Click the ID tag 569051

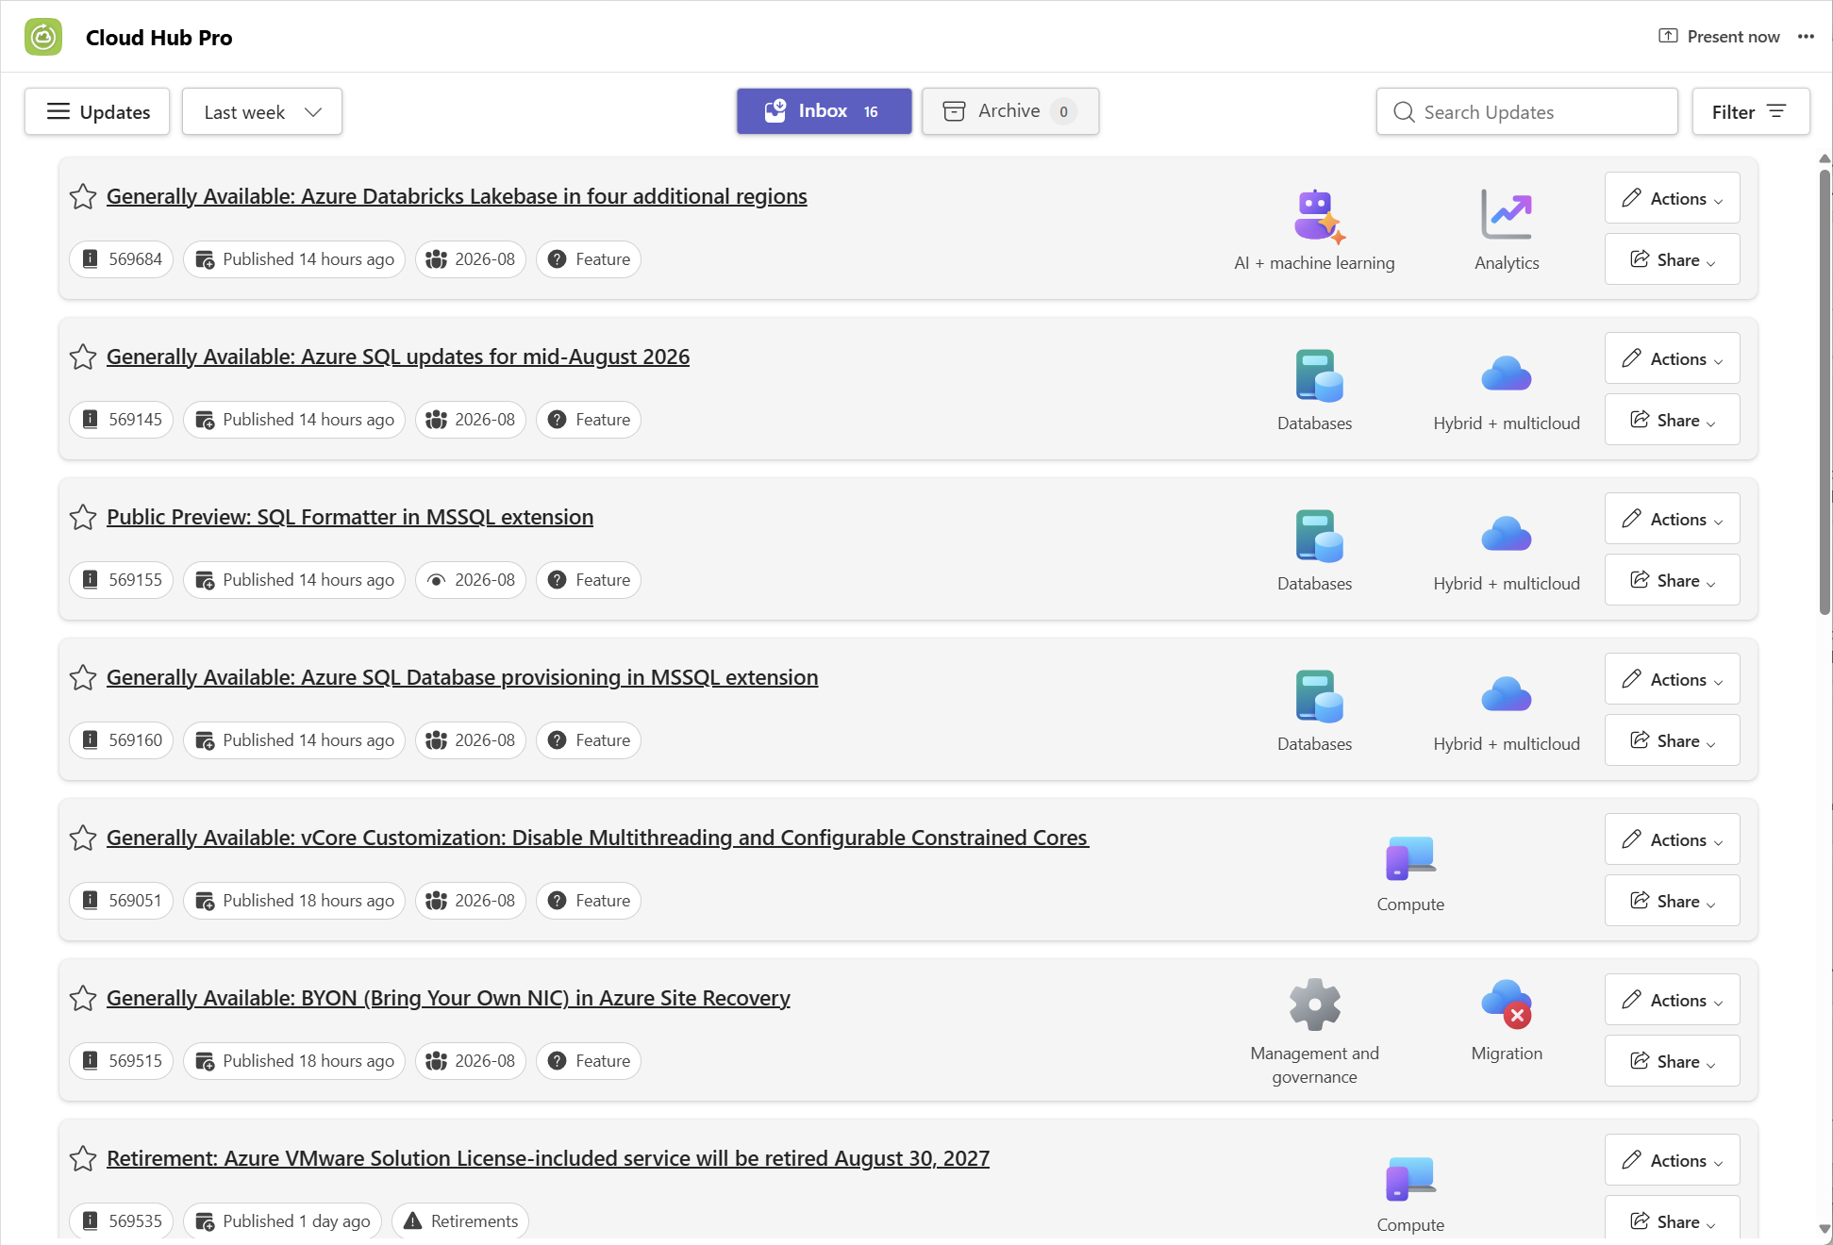[x=122, y=901]
